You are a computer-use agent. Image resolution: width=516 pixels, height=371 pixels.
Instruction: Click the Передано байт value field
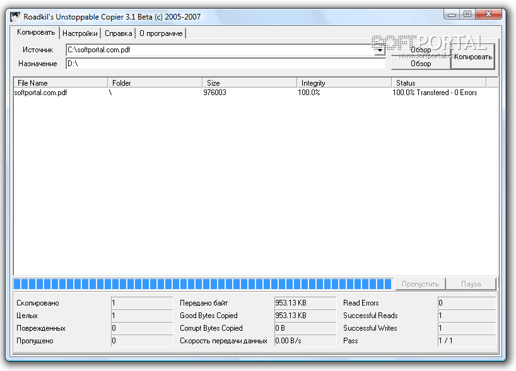click(305, 302)
